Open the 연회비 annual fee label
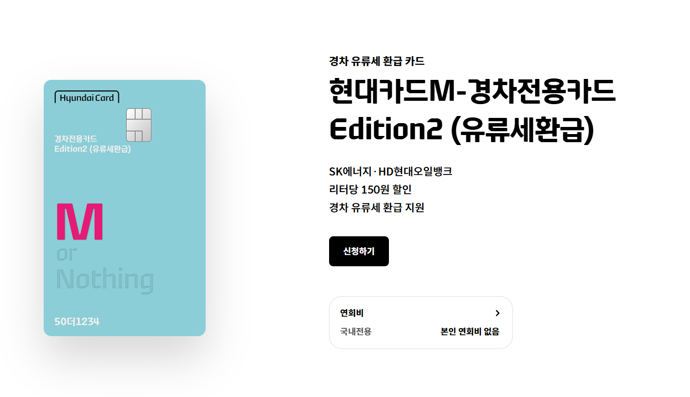Image resolution: width=690 pixels, height=397 pixels. (352, 313)
